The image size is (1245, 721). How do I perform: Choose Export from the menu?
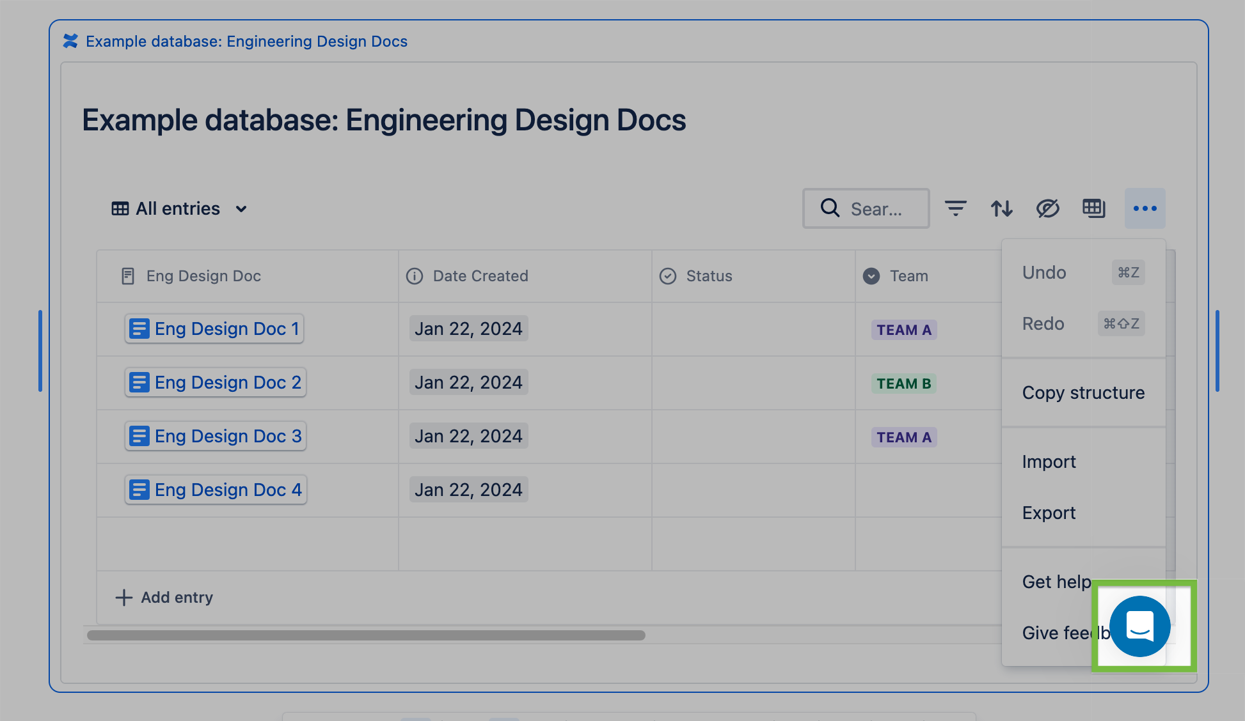point(1084,513)
